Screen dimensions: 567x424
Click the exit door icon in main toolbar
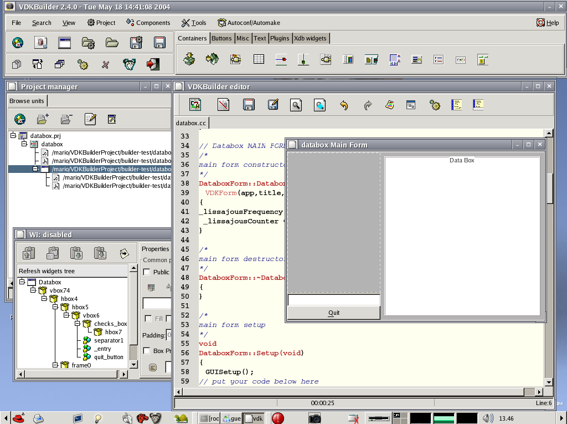(x=152, y=64)
